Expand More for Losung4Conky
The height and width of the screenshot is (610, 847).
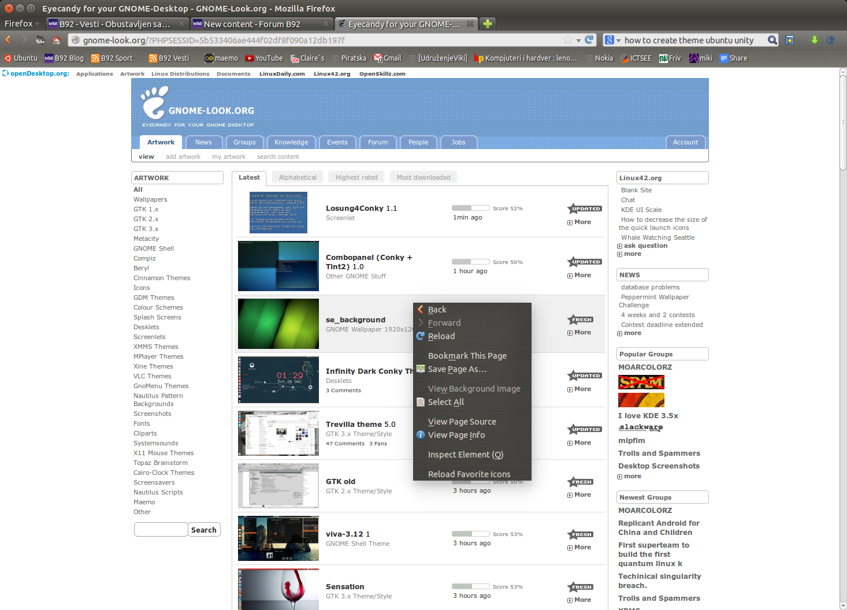coord(579,222)
